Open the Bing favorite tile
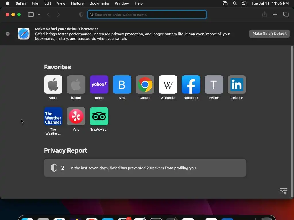Image resolution: width=294 pixels, height=220 pixels. [x=122, y=85]
